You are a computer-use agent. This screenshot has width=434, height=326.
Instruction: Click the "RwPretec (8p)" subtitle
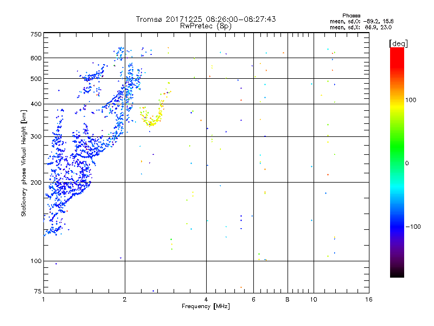click(206, 26)
